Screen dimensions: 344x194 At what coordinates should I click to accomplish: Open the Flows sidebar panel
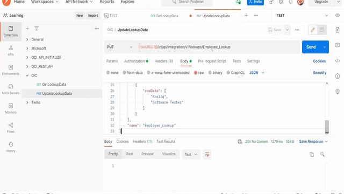(x=11, y=128)
